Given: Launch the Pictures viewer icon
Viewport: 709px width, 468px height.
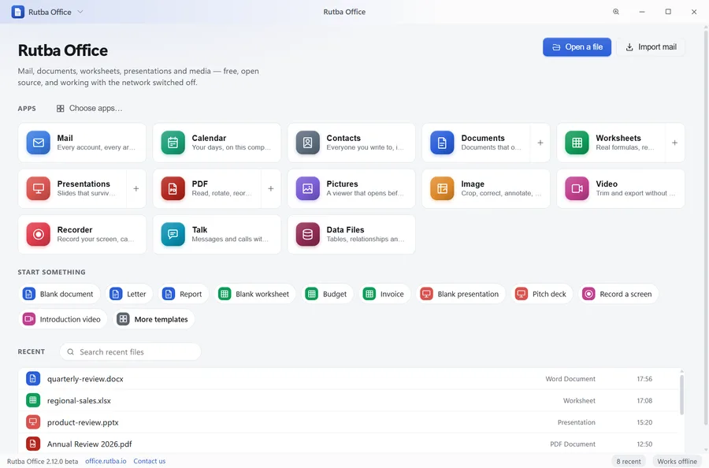Looking at the screenshot, I should coord(307,188).
